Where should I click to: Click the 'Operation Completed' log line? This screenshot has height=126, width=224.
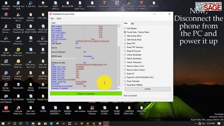click(59, 88)
